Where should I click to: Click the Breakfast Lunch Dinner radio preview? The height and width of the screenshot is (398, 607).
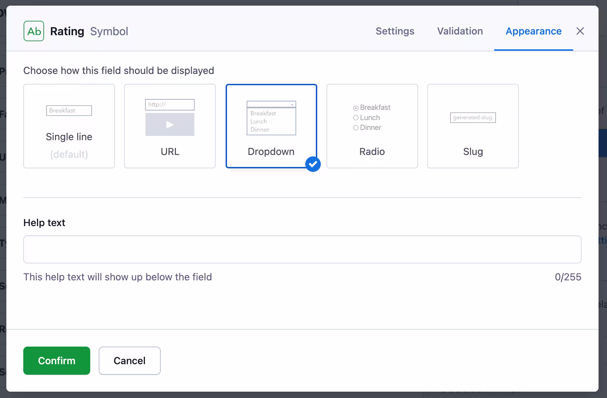[x=372, y=118]
